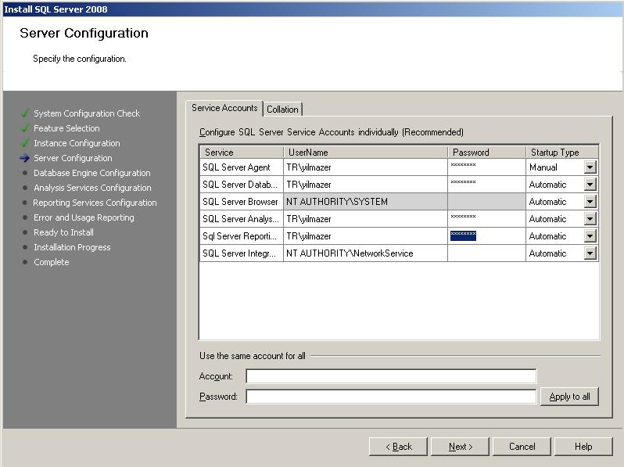Click the Error and Usage Reporting step
624x467 pixels.
click(x=84, y=217)
